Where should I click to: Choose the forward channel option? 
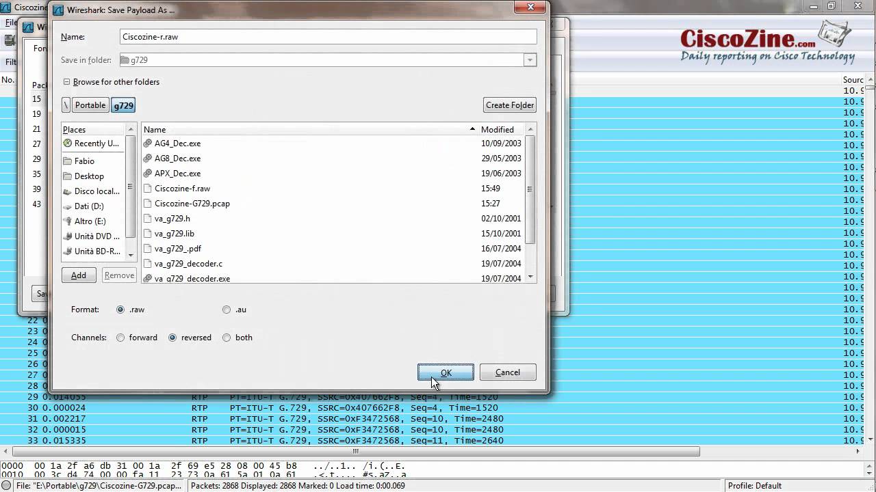point(120,338)
